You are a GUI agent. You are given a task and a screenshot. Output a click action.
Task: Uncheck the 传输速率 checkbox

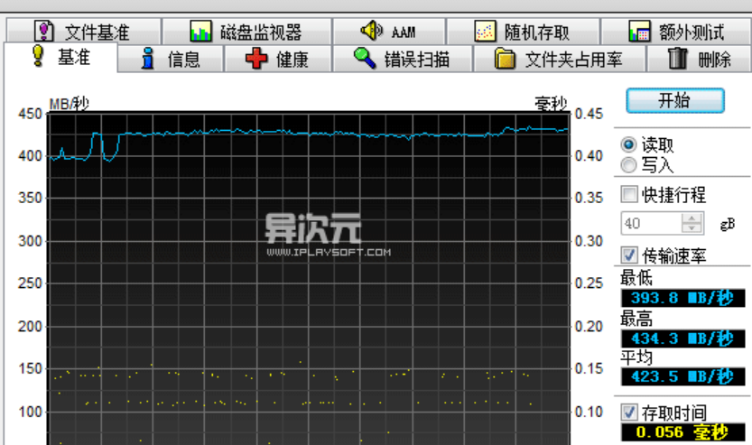click(x=629, y=255)
